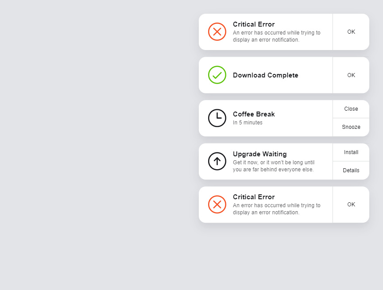383x290 pixels.
Task: Dismiss the top Critical Error with OK
Action: pyautogui.click(x=351, y=32)
